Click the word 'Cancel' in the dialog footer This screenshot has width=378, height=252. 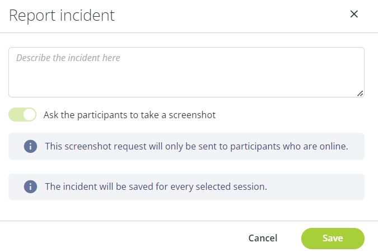pyautogui.click(x=263, y=238)
